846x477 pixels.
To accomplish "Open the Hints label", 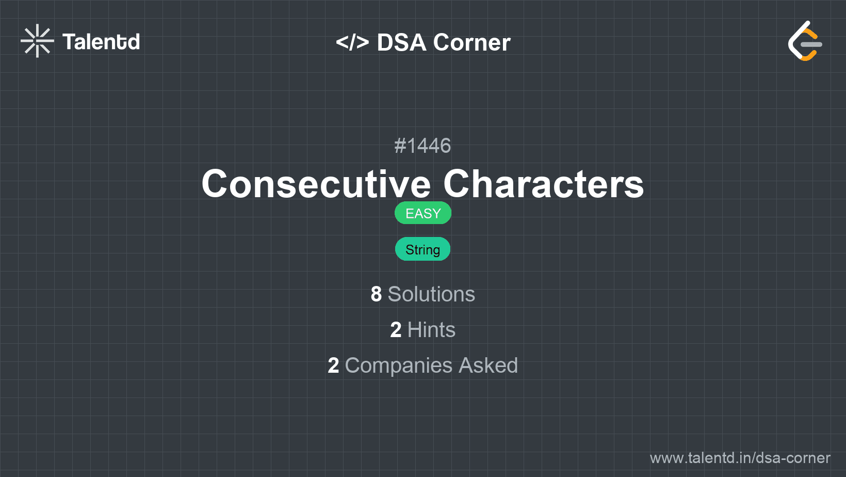I will [431, 330].
